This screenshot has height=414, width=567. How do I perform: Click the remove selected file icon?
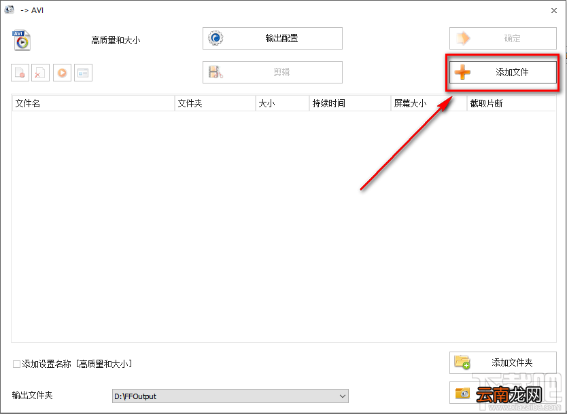pos(20,73)
